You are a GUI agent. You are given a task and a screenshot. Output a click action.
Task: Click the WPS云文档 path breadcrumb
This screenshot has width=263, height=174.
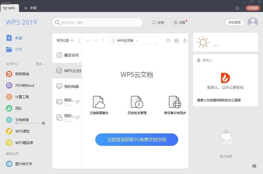pyautogui.click(x=125, y=40)
